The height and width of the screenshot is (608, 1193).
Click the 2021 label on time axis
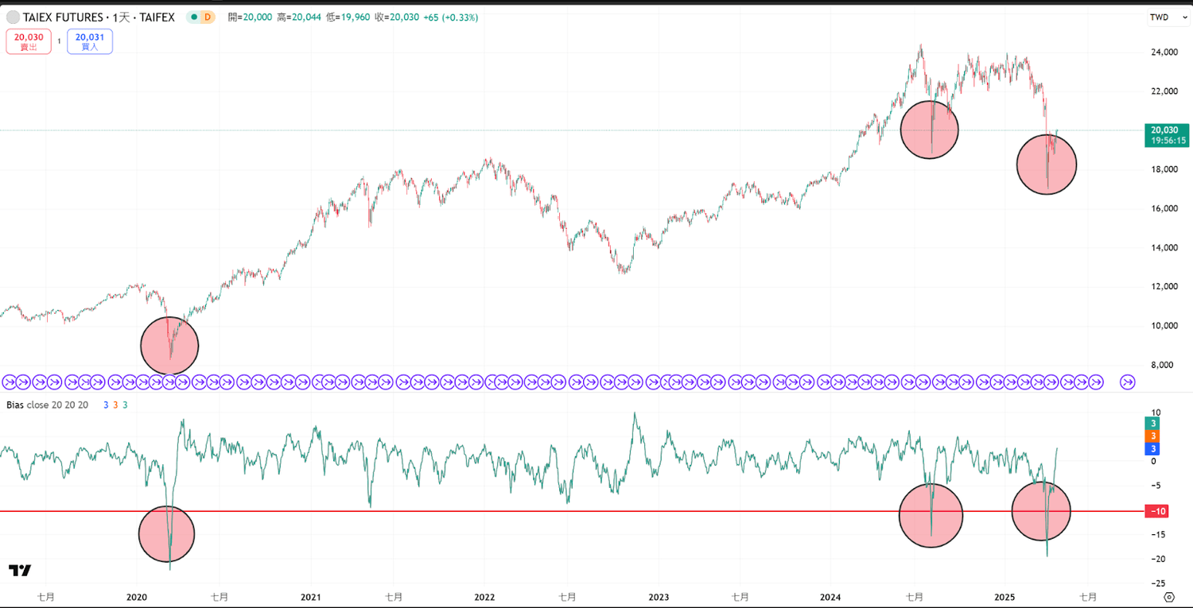311,597
